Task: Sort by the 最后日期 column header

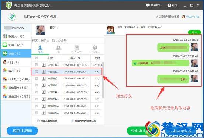Action: coord(75,58)
